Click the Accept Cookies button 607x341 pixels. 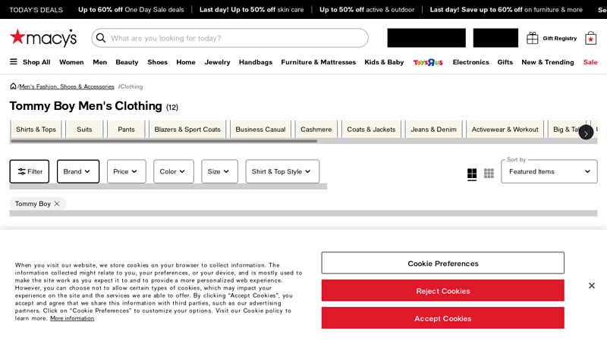442,318
